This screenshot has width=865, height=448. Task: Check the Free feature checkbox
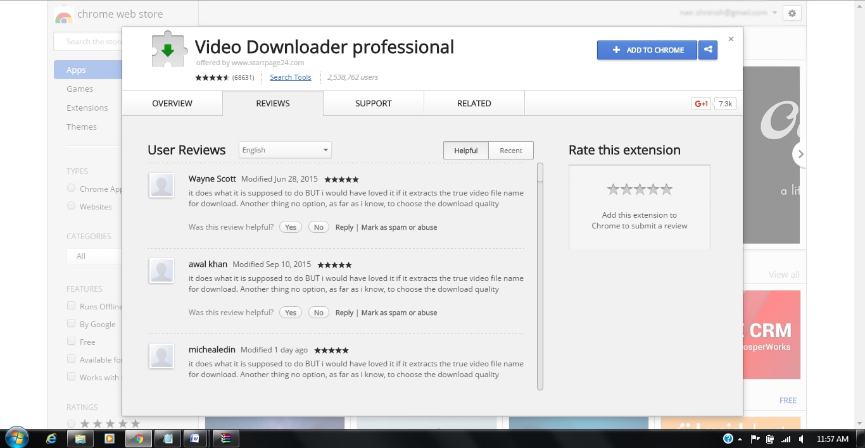point(71,341)
